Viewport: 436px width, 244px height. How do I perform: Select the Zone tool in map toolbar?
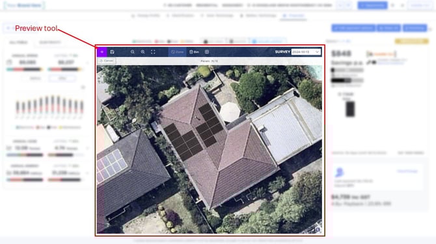tap(177, 52)
